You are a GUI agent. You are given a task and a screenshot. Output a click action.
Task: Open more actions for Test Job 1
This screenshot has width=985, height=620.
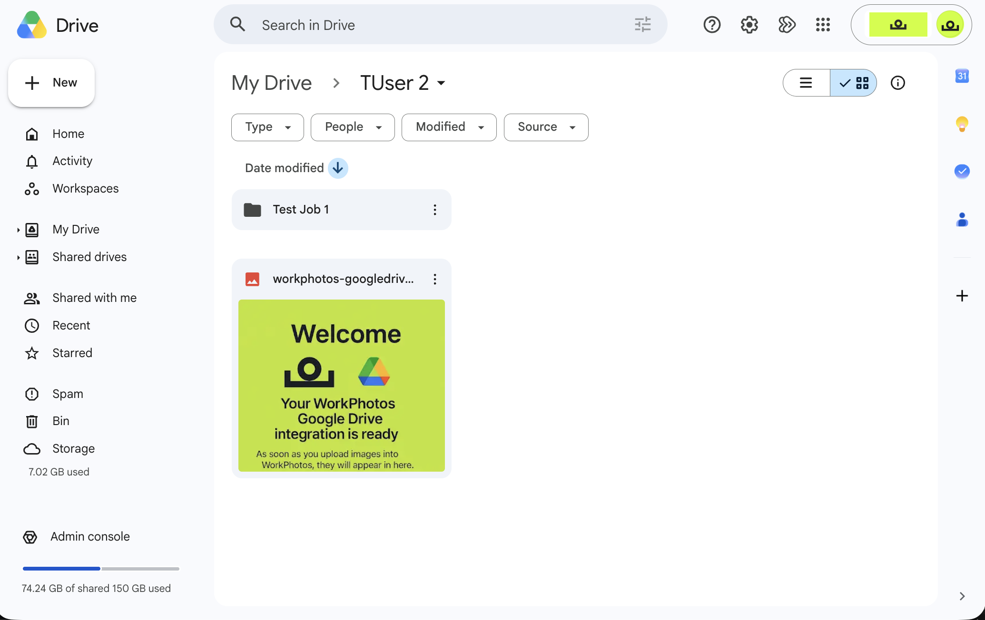point(434,210)
